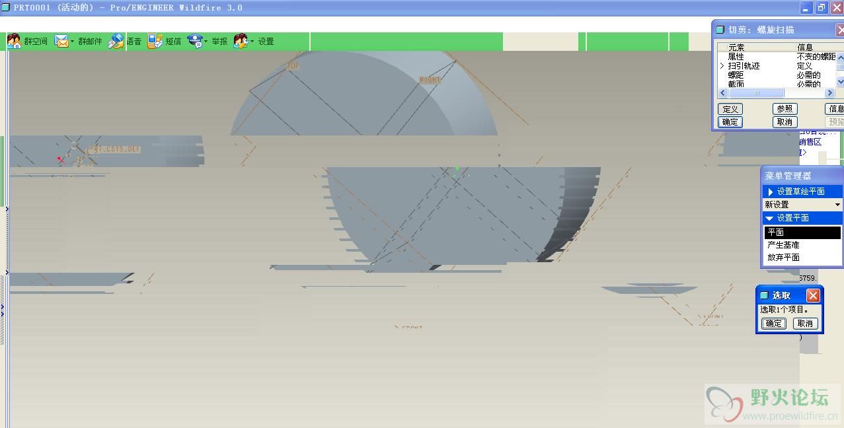Click the 举报 police cap icon
The height and width of the screenshot is (428, 844).
(194, 41)
